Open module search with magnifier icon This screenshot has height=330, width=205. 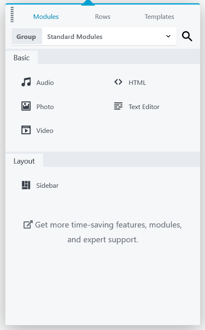(187, 36)
